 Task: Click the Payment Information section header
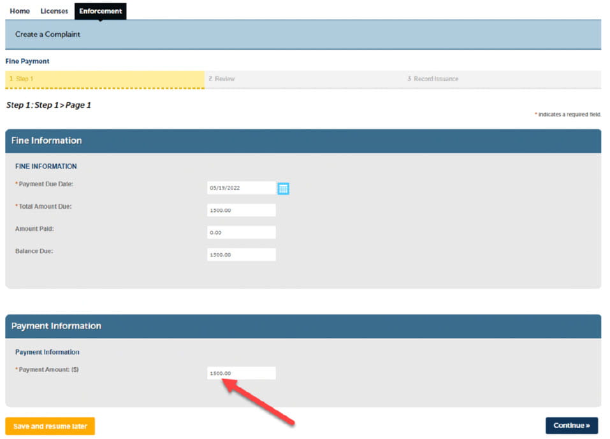[x=303, y=326]
